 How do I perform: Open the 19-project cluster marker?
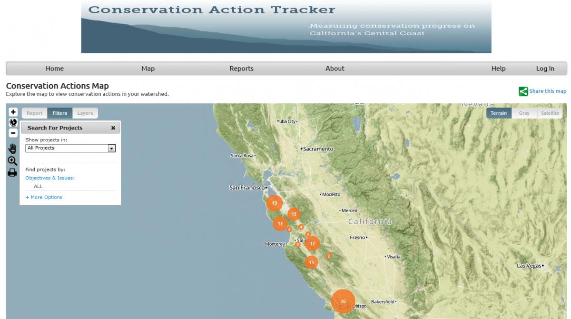tap(274, 203)
